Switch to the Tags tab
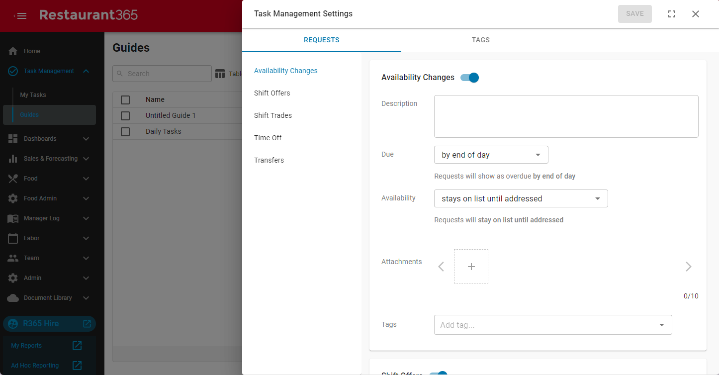 [481, 40]
